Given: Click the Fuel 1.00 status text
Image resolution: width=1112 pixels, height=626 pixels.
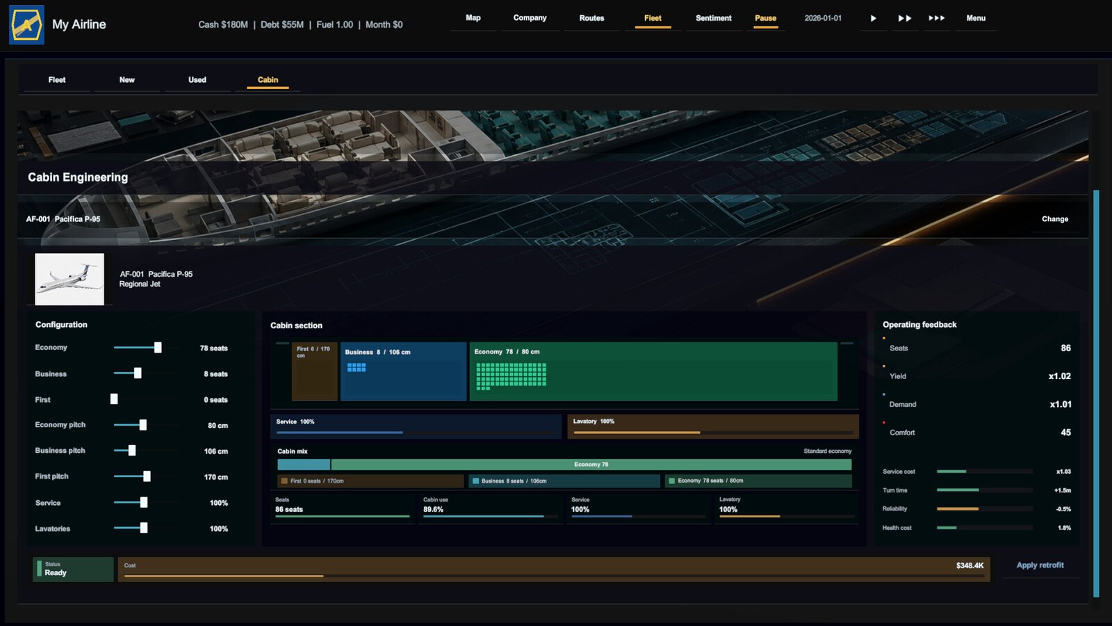Looking at the screenshot, I should [335, 24].
